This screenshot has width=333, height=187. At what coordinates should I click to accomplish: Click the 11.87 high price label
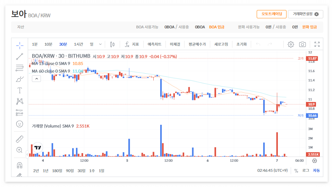(x=312, y=58)
